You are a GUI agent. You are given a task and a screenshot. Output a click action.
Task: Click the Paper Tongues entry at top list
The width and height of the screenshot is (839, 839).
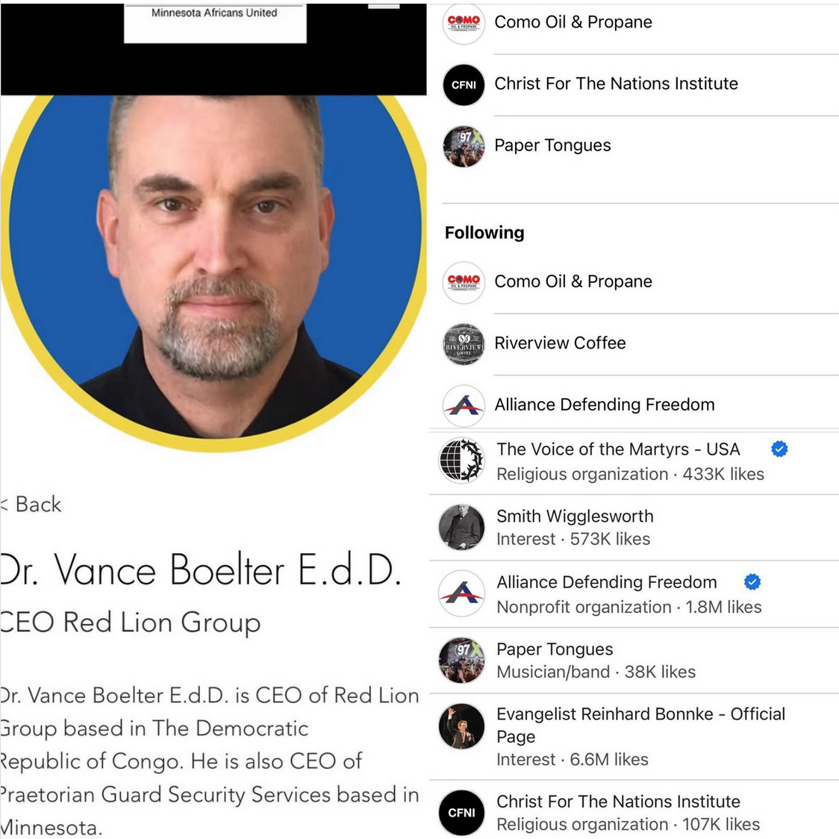coord(640,146)
